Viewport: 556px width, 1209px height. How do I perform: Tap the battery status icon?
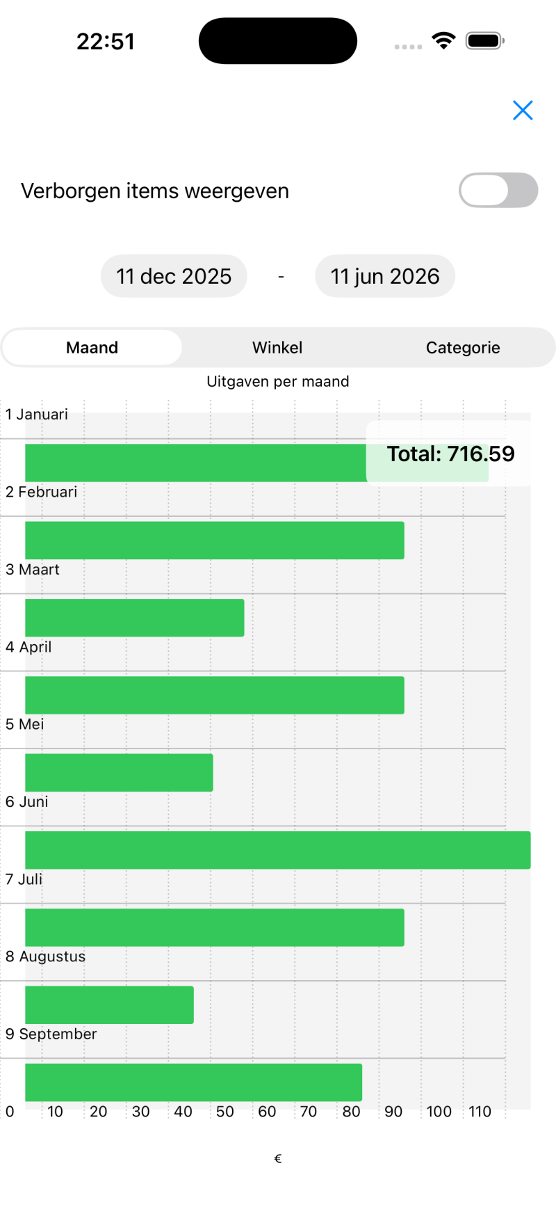[484, 41]
